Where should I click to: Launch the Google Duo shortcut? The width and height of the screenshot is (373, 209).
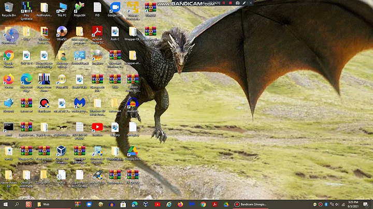click(x=115, y=9)
